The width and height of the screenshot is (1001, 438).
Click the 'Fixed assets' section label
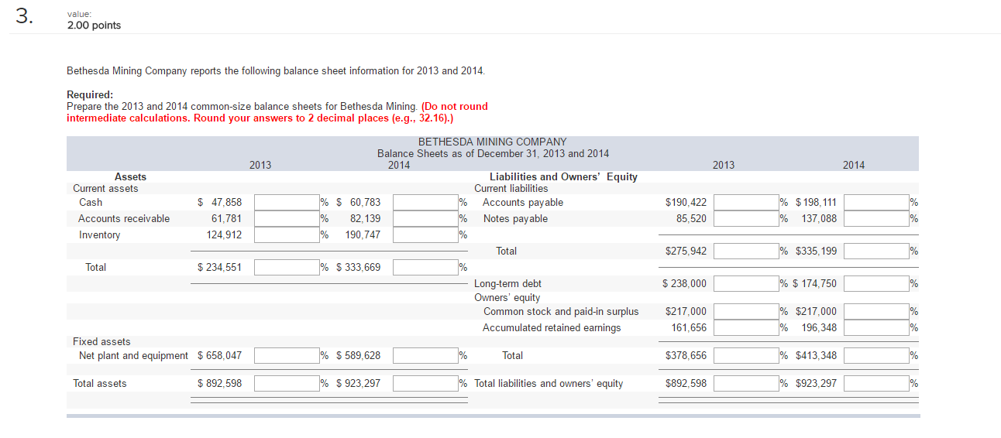(101, 342)
